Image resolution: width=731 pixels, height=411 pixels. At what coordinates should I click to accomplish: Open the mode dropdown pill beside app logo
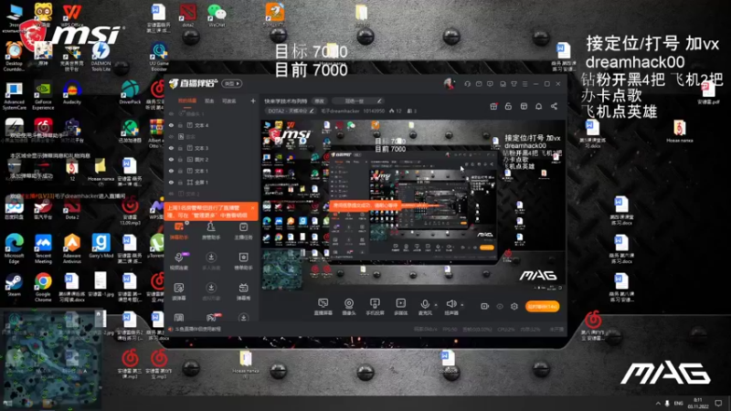click(x=232, y=83)
